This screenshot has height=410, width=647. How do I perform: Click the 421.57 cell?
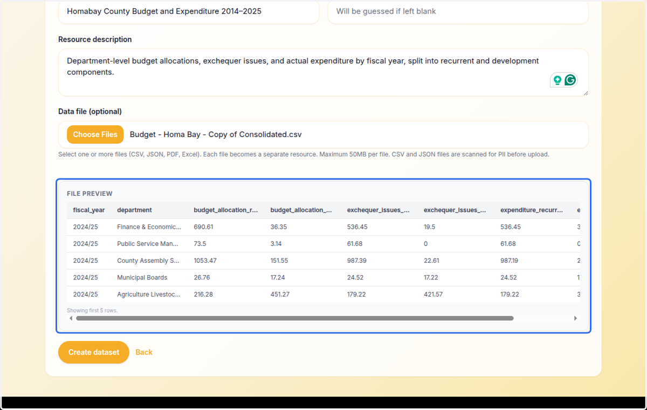click(433, 295)
